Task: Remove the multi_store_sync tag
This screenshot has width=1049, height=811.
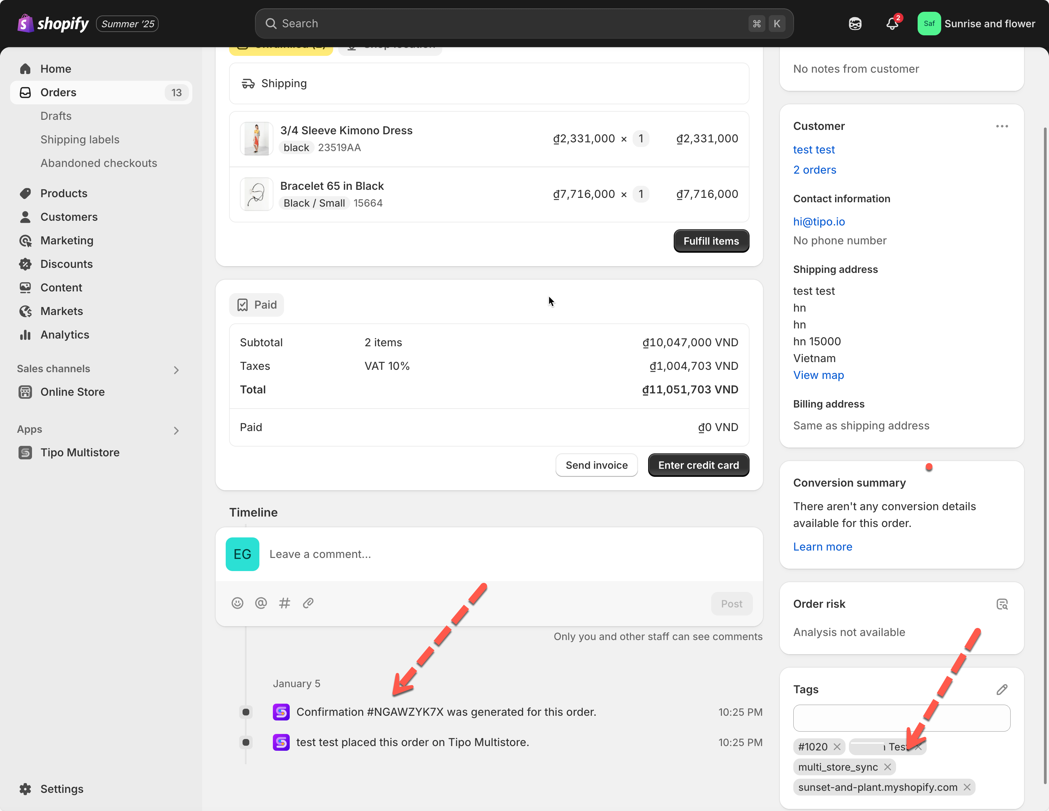Action: (888, 767)
